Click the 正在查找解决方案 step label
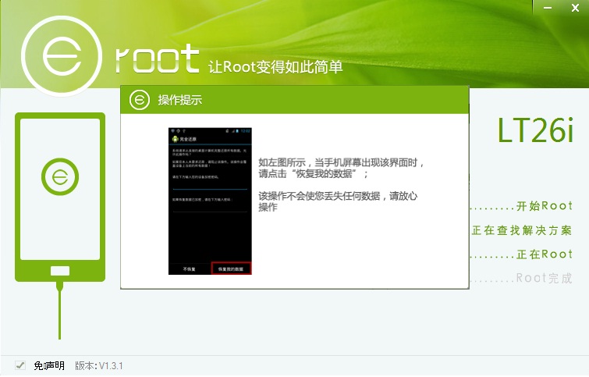The height and width of the screenshot is (377, 589). point(522,230)
